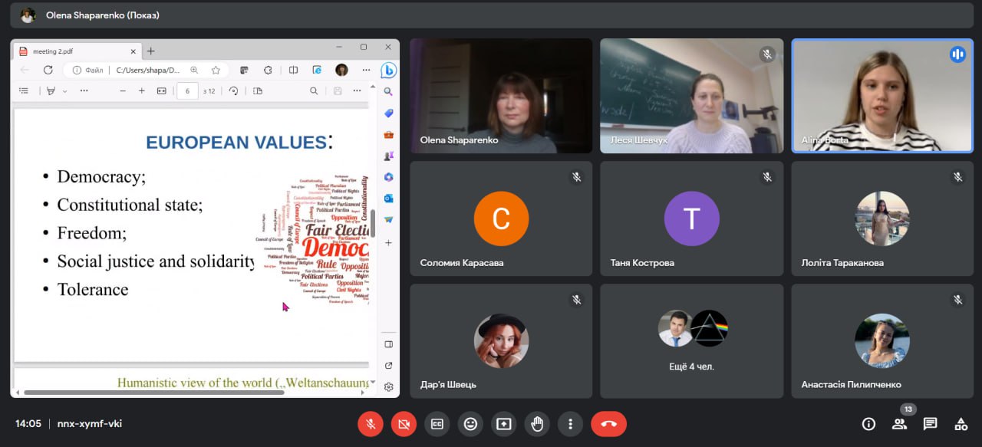This screenshot has width=982, height=447.
Task: Open the games sidebar icon
Action: coord(388,156)
